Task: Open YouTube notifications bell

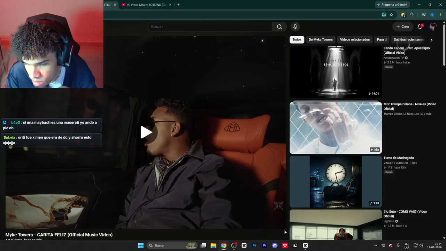Action: pyautogui.click(x=420, y=26)
